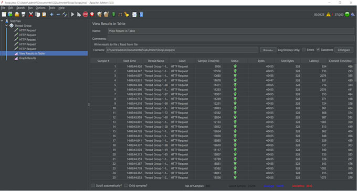The height and width of the screenshot is (191, 357).
Task: Select View Results in Table tree item
Action: pos(32,53)
